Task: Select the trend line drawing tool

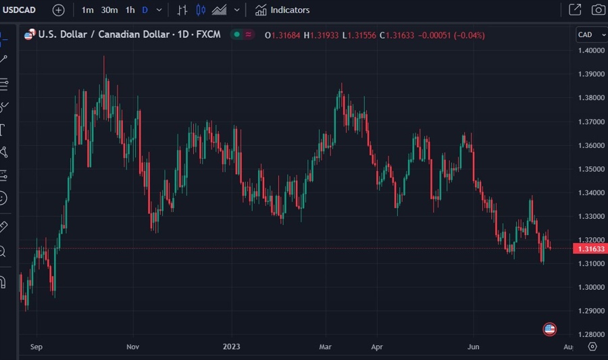Action: point(3,59)
